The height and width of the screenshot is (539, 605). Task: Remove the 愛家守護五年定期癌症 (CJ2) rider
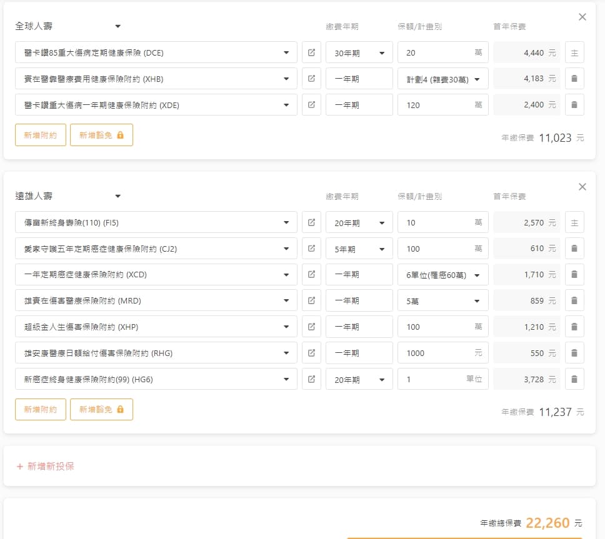(574, 249)
